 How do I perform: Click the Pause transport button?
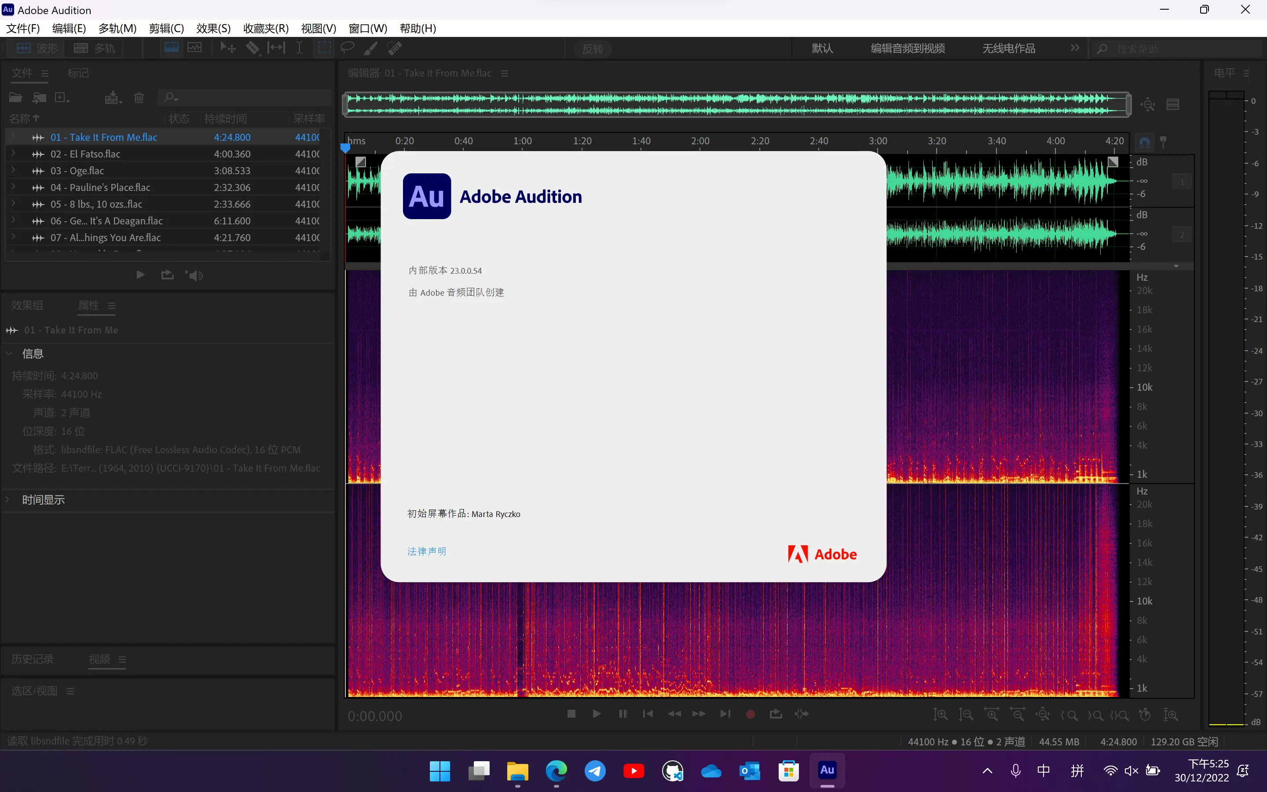tap(623, 713)
